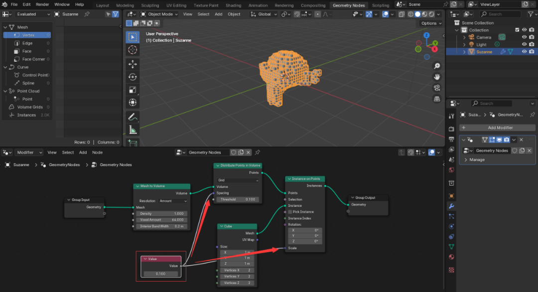The image size is (538, 292).
Task: Open the Grid mode dropdown in Distribute node
Action: point(238,180)
